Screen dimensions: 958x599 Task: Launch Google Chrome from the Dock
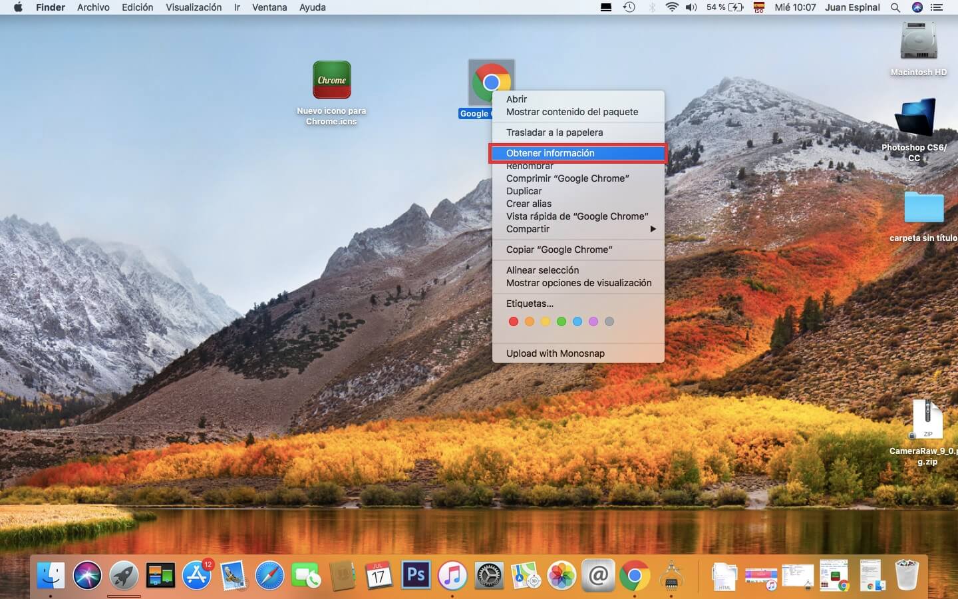635,575
